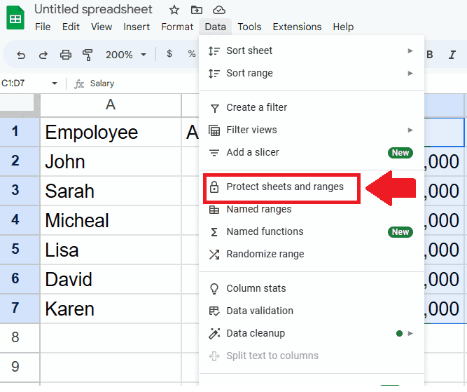Open the Help menu
This screenshot has height=392, width=467.
[x=343, y=27]
